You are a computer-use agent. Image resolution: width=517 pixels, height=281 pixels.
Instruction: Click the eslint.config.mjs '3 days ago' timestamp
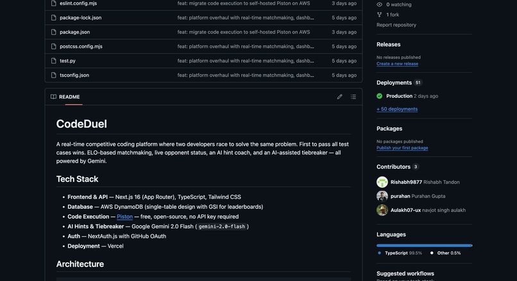[344, 3]
